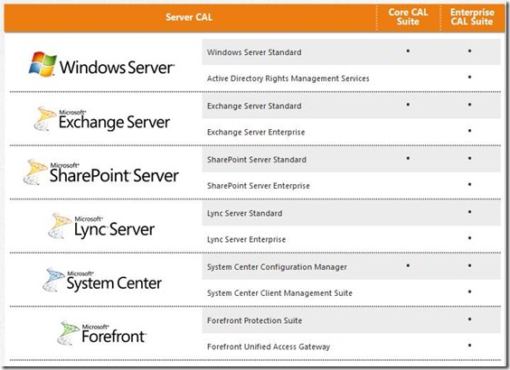Click the SharePoint Server brand title text

(x=114, y=176)
